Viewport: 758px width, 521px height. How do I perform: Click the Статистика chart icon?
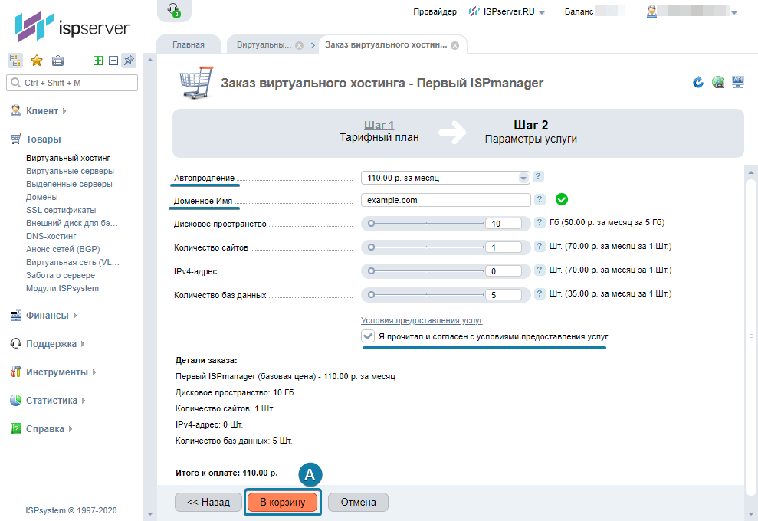(x=16, y=400)
